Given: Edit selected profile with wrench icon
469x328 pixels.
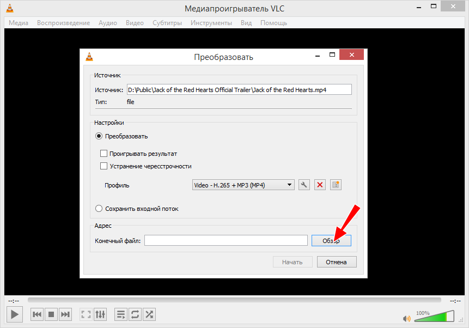Looking at the screenshot, I should [x=304, y=185].
